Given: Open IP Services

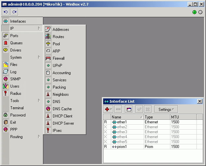Looking at the screenshot, I should tap(65, 80).
